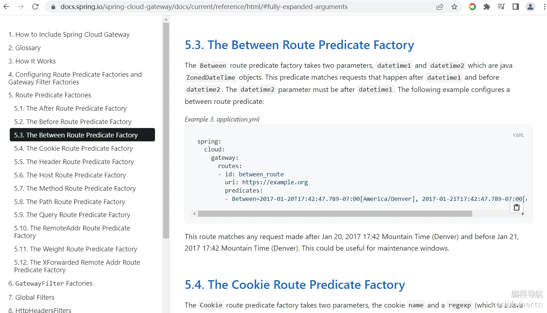This screenshot has width=547, height=313.
Task: Open the media control playlist icon
Action: pos(501,6)
